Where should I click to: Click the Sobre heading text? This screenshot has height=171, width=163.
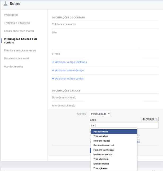click(x=15, y=4)
